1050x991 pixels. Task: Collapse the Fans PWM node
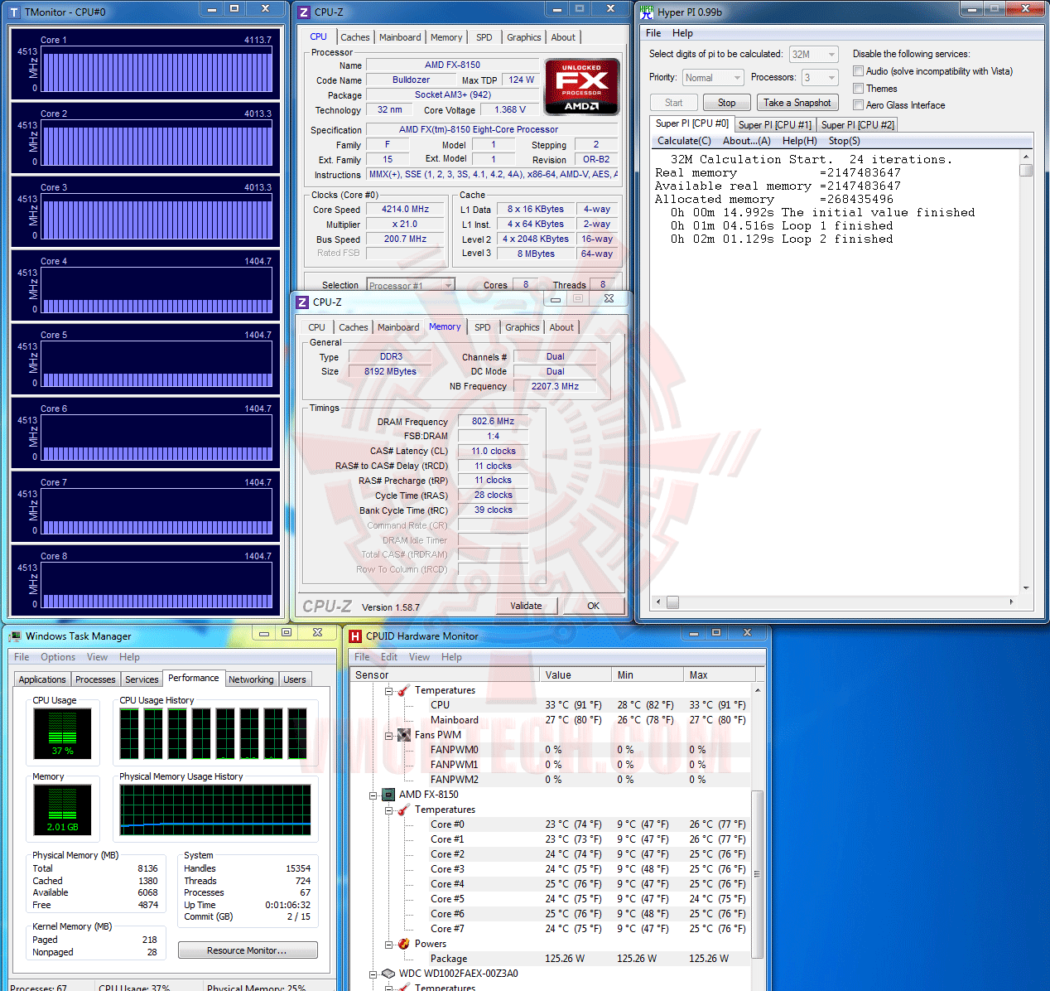(x=388, y=735)
